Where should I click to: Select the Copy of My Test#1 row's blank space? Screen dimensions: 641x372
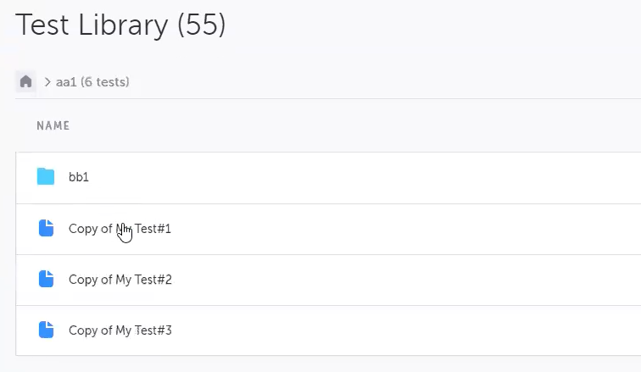(382, 229)
